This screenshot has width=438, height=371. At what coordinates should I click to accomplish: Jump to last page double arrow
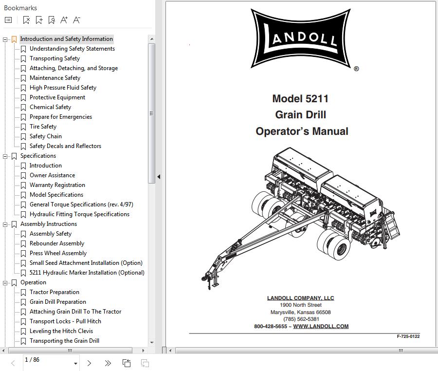coord(108,363)
